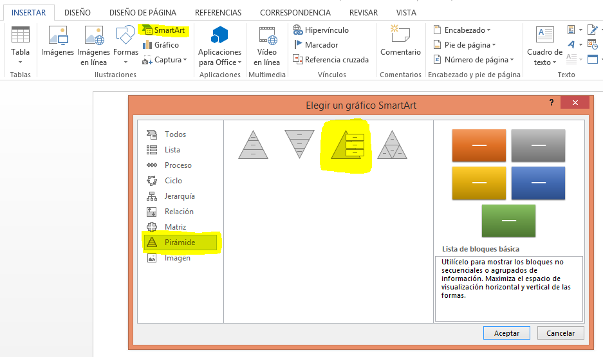Viewport: 603px width, 357px height.
Task: Open the help question mark in the dialog
Action: click(552, 102)
